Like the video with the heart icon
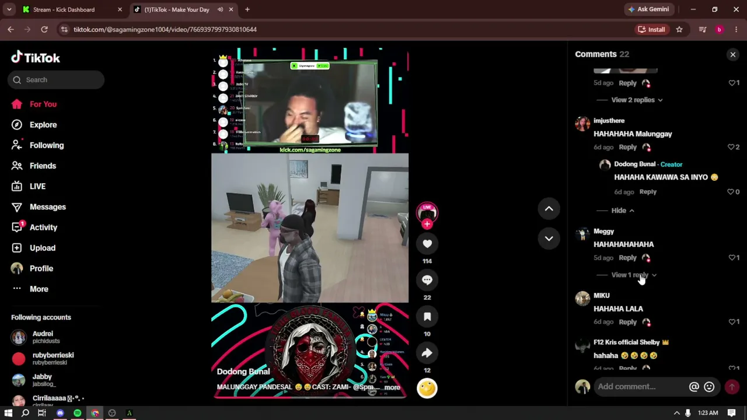747x420 pixels. 427,244
